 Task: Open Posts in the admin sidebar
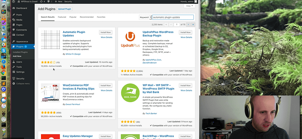19,15
